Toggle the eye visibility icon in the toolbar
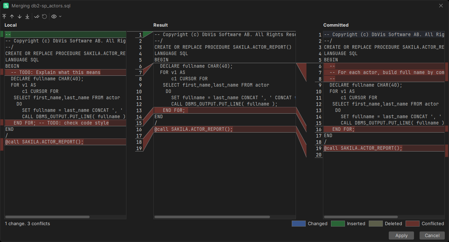Screen dimensions: 449x242 pos(54,16)
